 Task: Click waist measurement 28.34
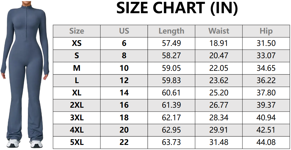pos(219,118)
